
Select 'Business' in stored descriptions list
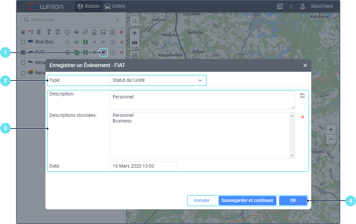pos(122,121)
